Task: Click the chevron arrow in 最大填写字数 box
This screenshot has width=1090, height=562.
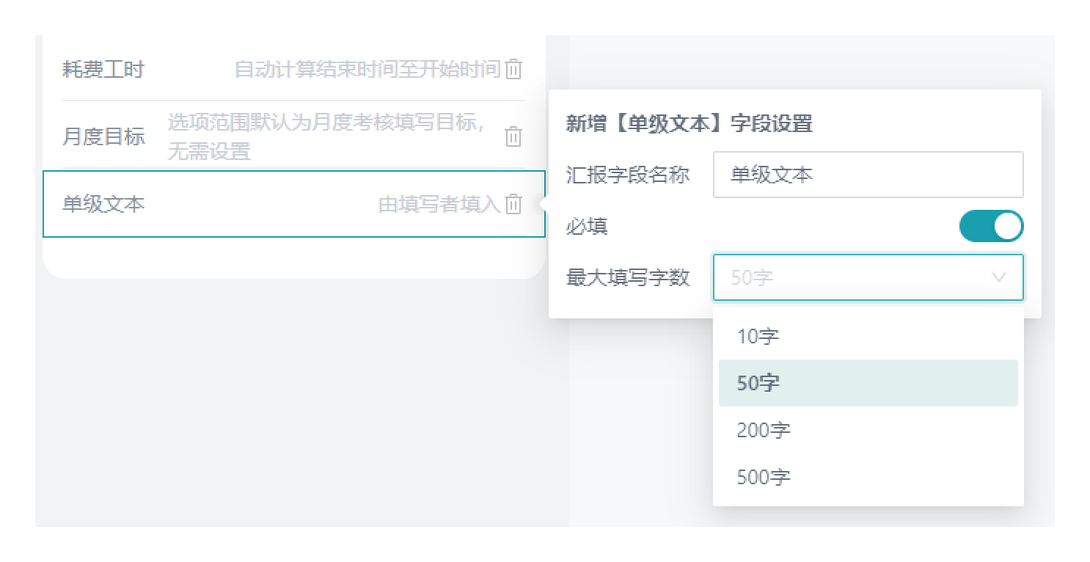Action: [998, 277]
